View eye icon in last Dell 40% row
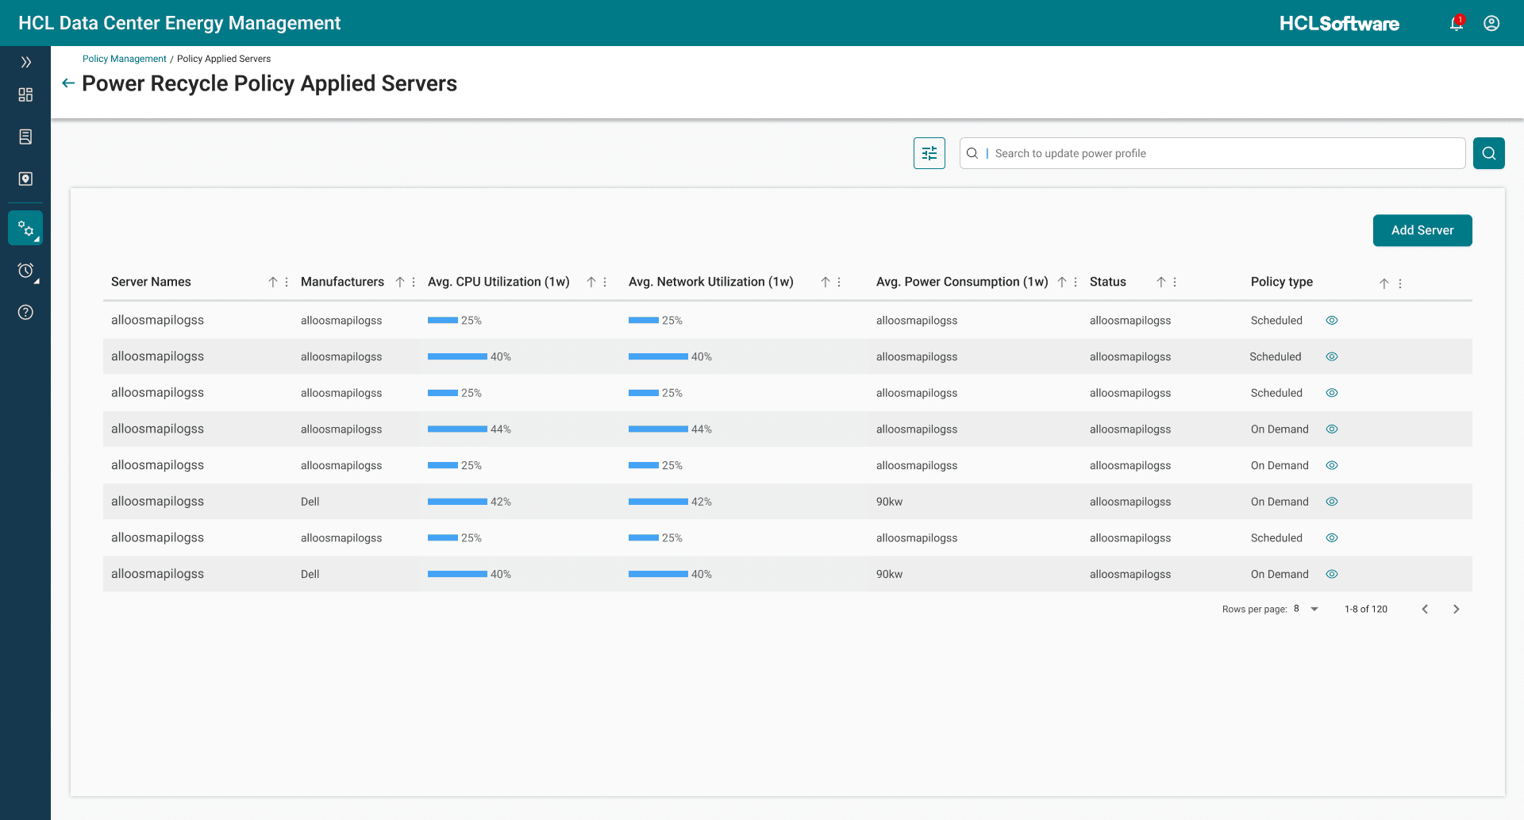Image resolution: width=1524 pixels, height=820 pixels. pos(1332,575)
